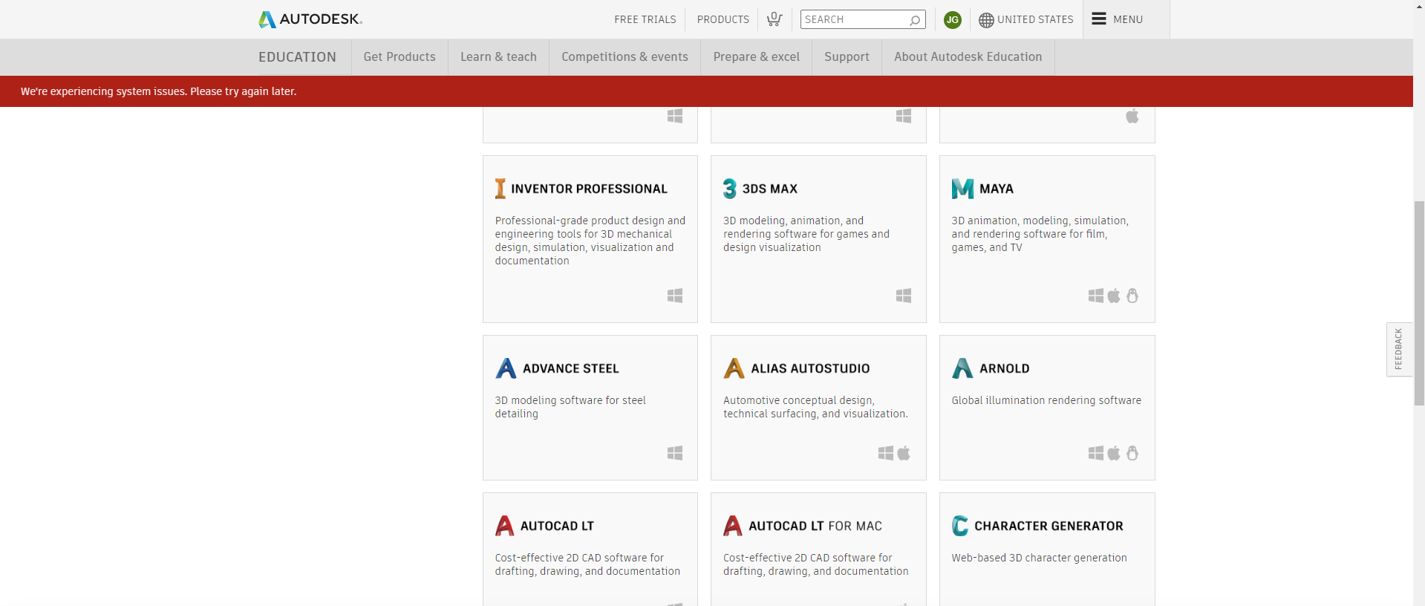Open the MAYA title

[997, 189]
